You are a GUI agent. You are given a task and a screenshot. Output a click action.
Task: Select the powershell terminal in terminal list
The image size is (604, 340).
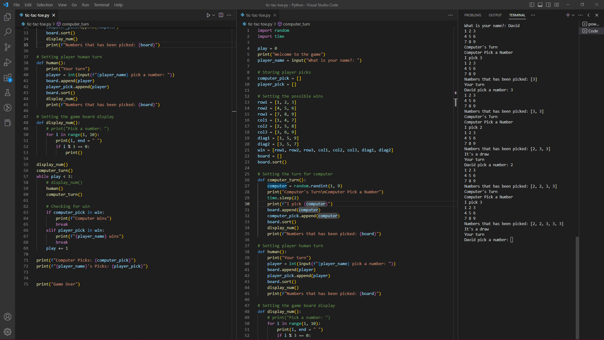tap(590, 24)
